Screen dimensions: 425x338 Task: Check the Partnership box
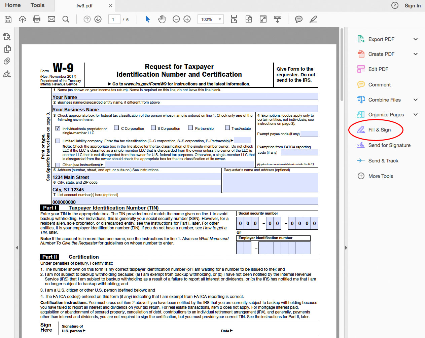(190, 128)
